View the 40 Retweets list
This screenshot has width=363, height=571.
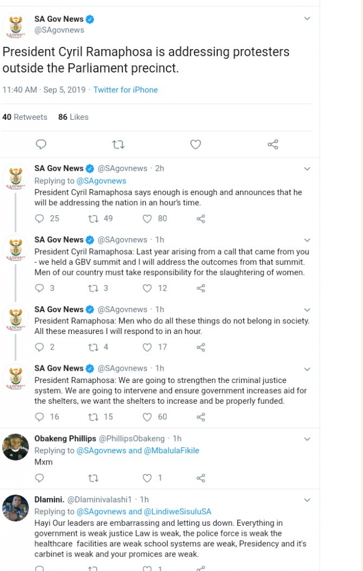pyautogui.click(x=25, y=117)
